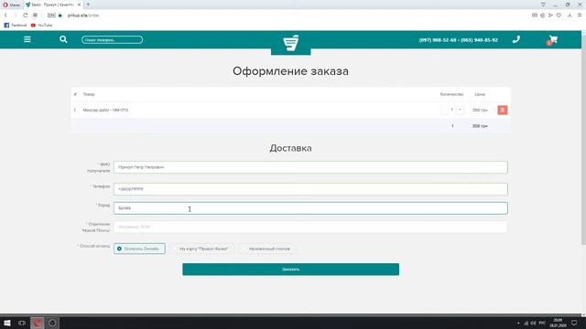The image size is (586, 329).
Task: Open the YouTube bookmark
Action: coord(41,25)
